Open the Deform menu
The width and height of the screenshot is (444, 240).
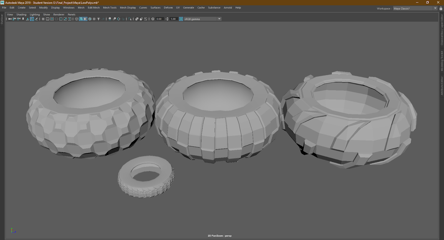point(168,8)
